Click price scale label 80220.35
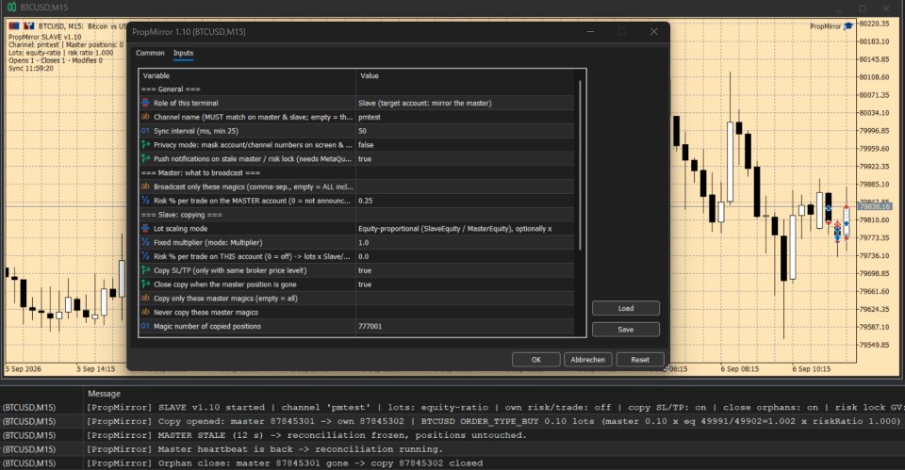Screen dimensions: 905x470 click(x=875, y=24)
